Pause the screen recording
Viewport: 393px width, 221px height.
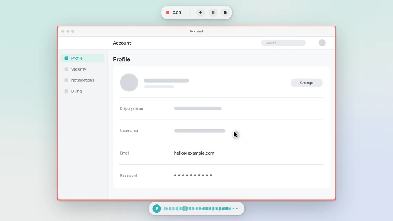pos(213,12)
